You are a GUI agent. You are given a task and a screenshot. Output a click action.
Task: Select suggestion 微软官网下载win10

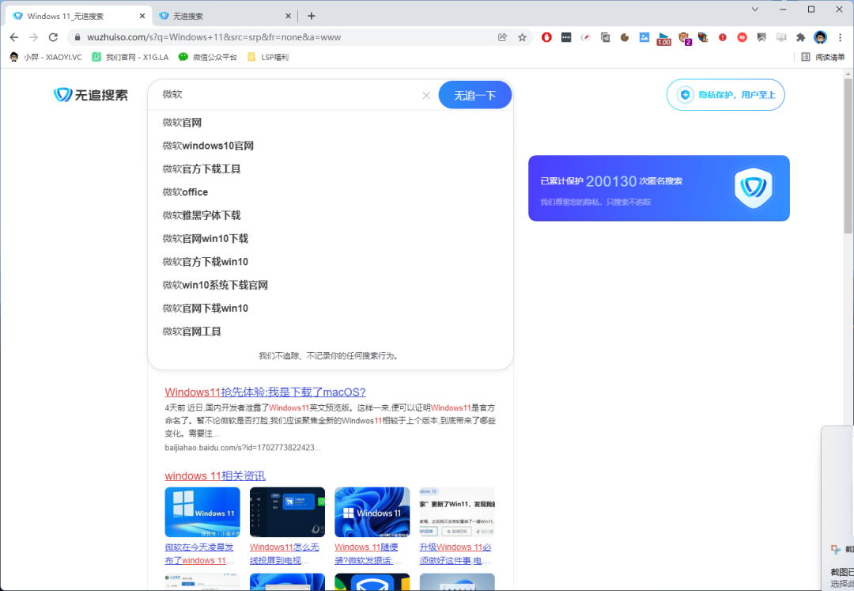point(206,309)
